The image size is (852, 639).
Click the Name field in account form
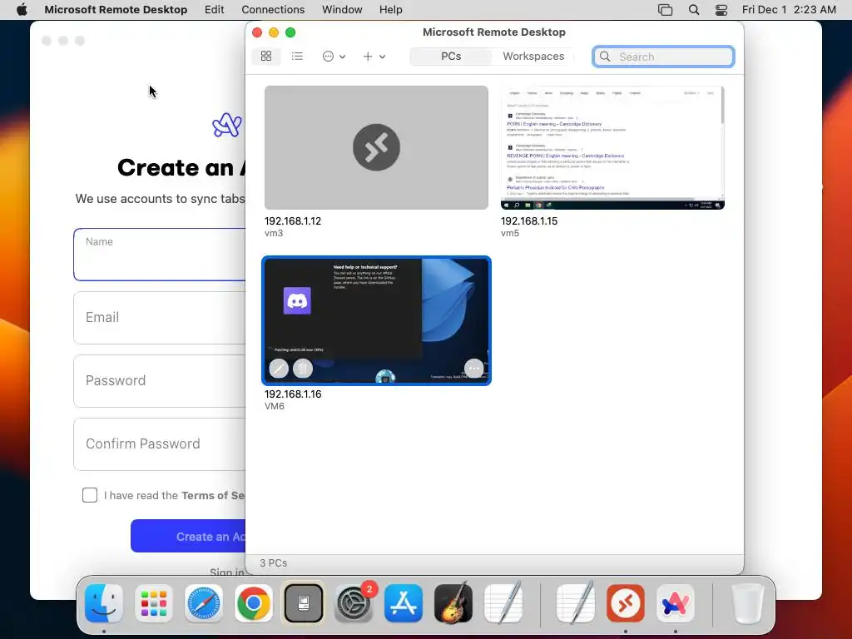coord(160,255)
